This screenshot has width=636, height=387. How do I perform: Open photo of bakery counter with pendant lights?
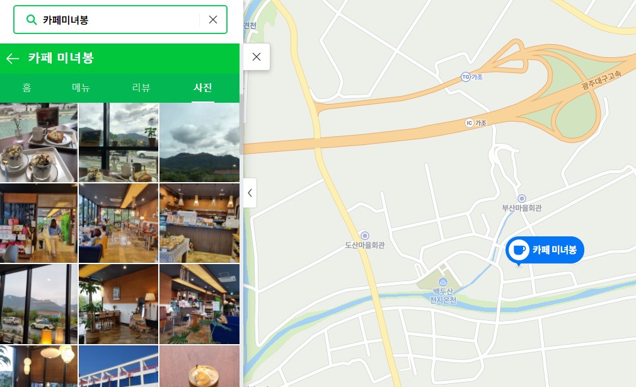[x=200, y=223]
